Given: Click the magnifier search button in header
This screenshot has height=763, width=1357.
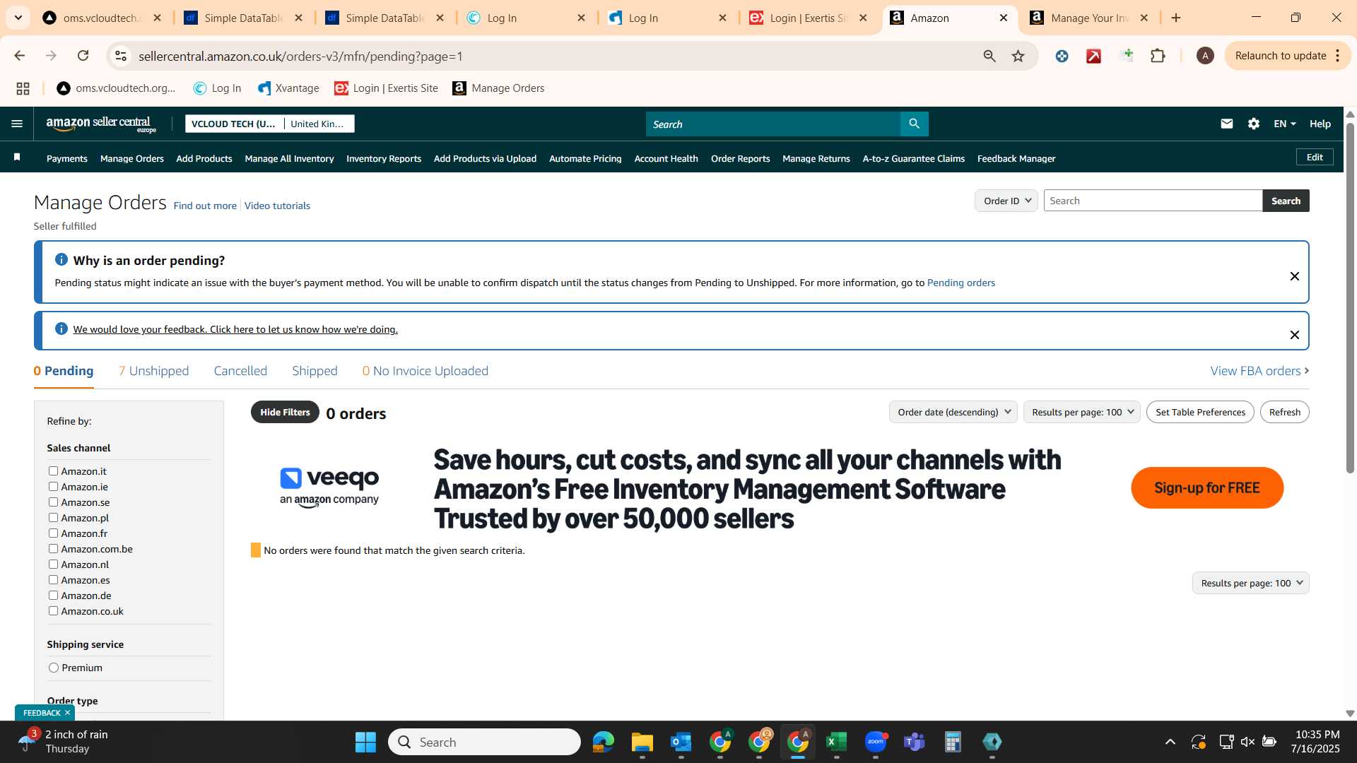Looking at the screenshot, I should 914,124.
